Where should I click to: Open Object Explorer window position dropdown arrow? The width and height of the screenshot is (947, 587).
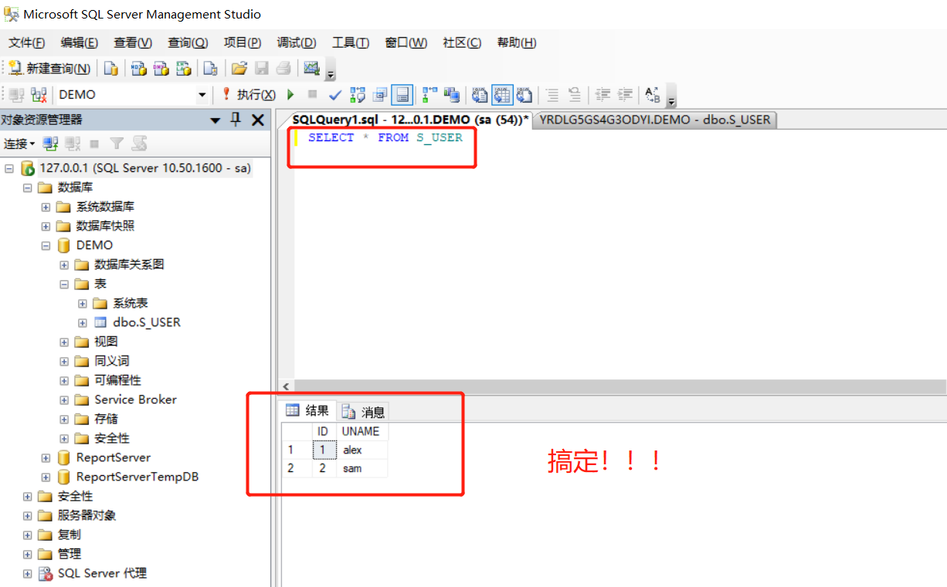point(216,120)
